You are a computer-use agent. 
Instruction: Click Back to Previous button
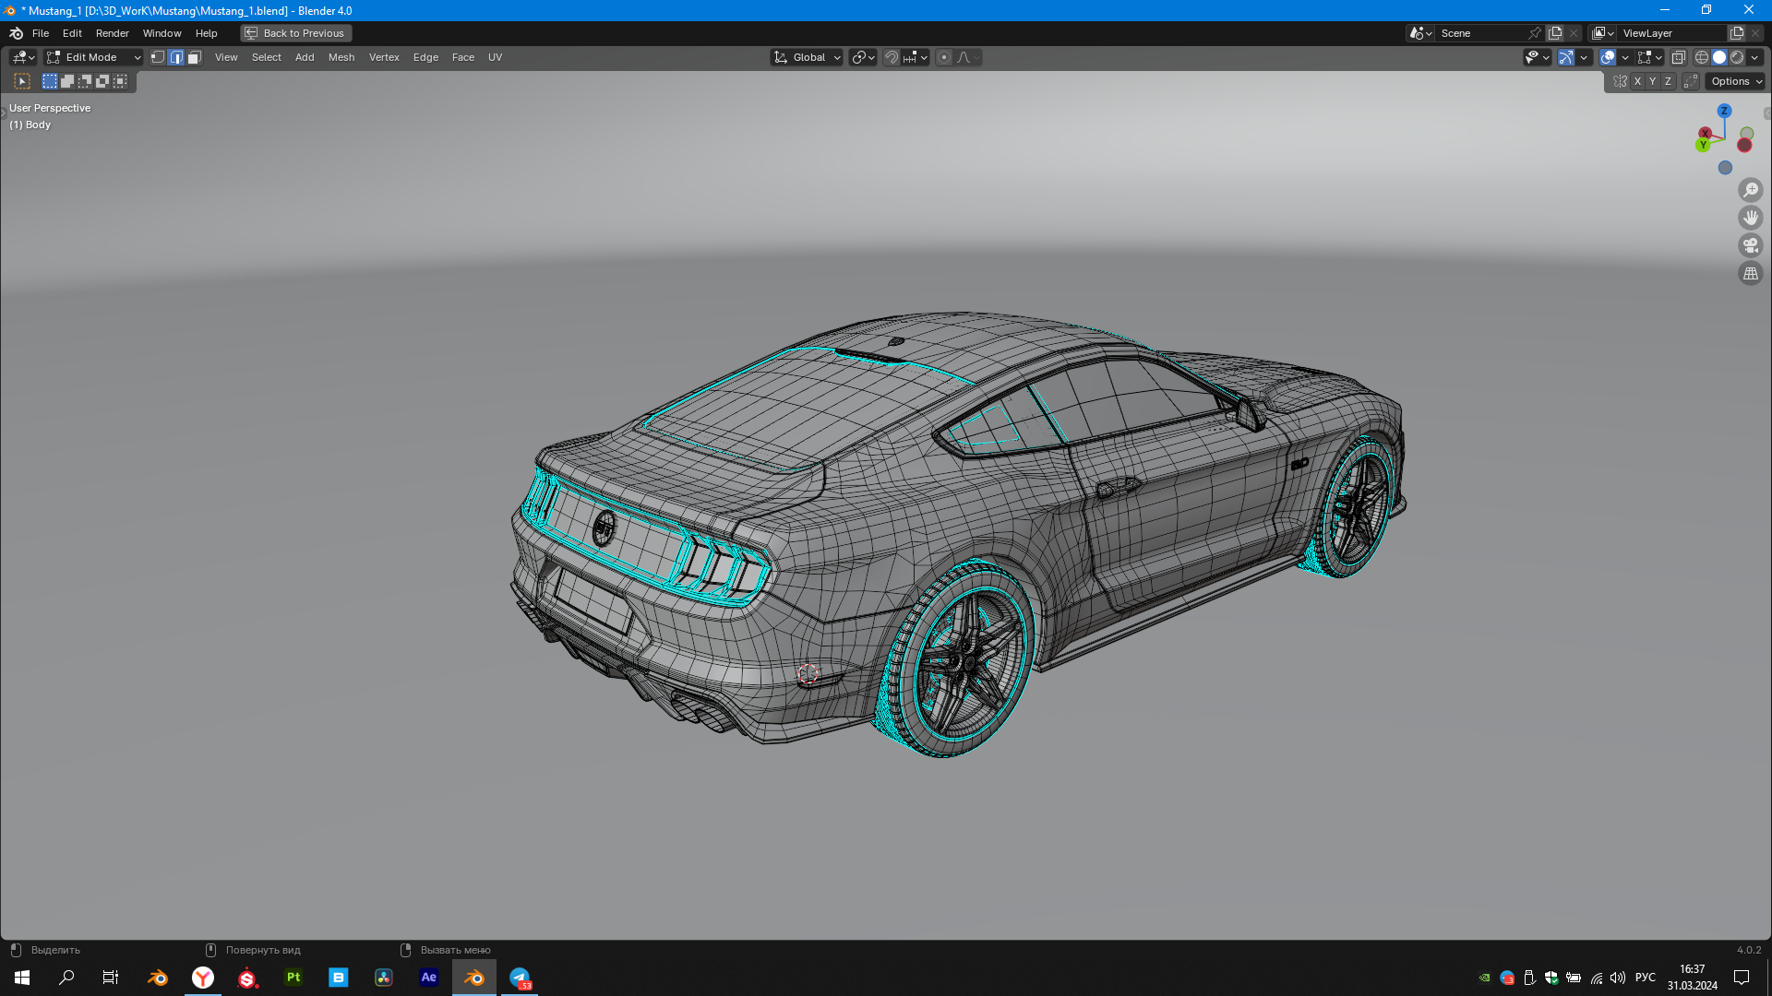pyautogui.click(x=295, y=33)
